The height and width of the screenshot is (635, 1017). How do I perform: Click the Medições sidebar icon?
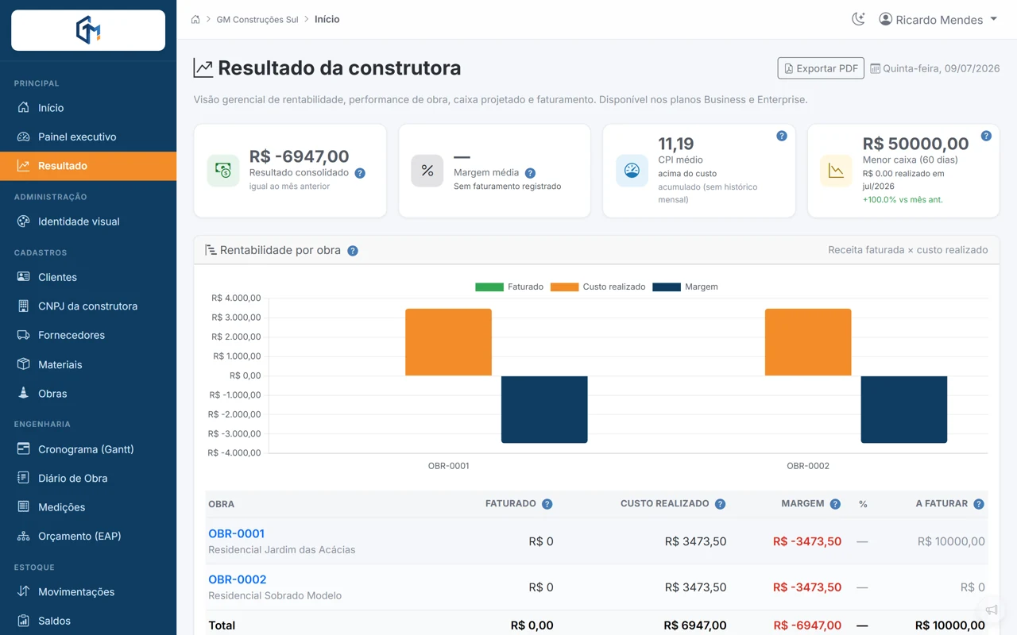tap(23, 506)
